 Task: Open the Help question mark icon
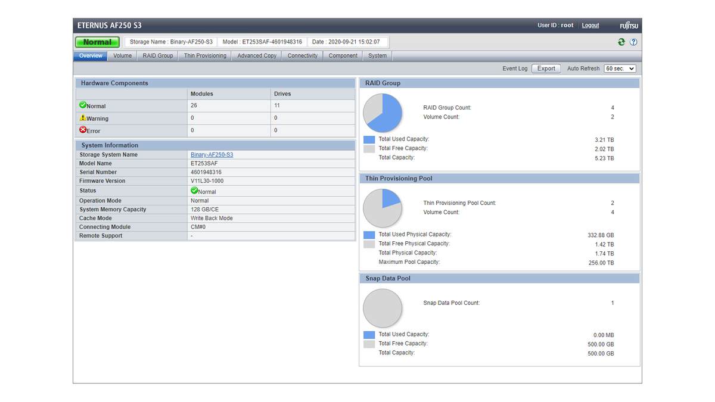point(633,42)
